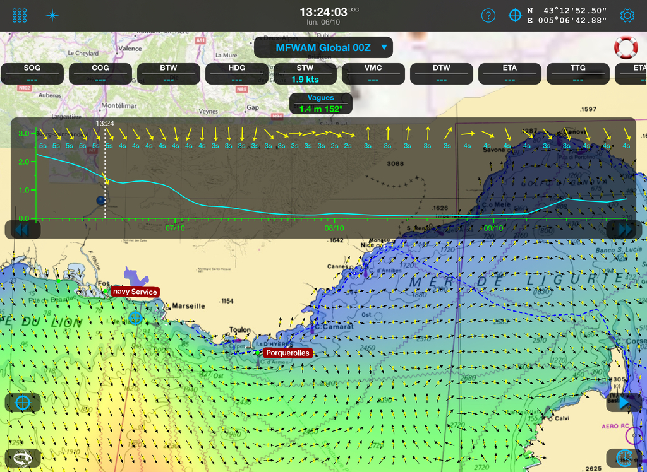
Task: Click the 08/10 date on timeline
Action: tap(334, 228)
